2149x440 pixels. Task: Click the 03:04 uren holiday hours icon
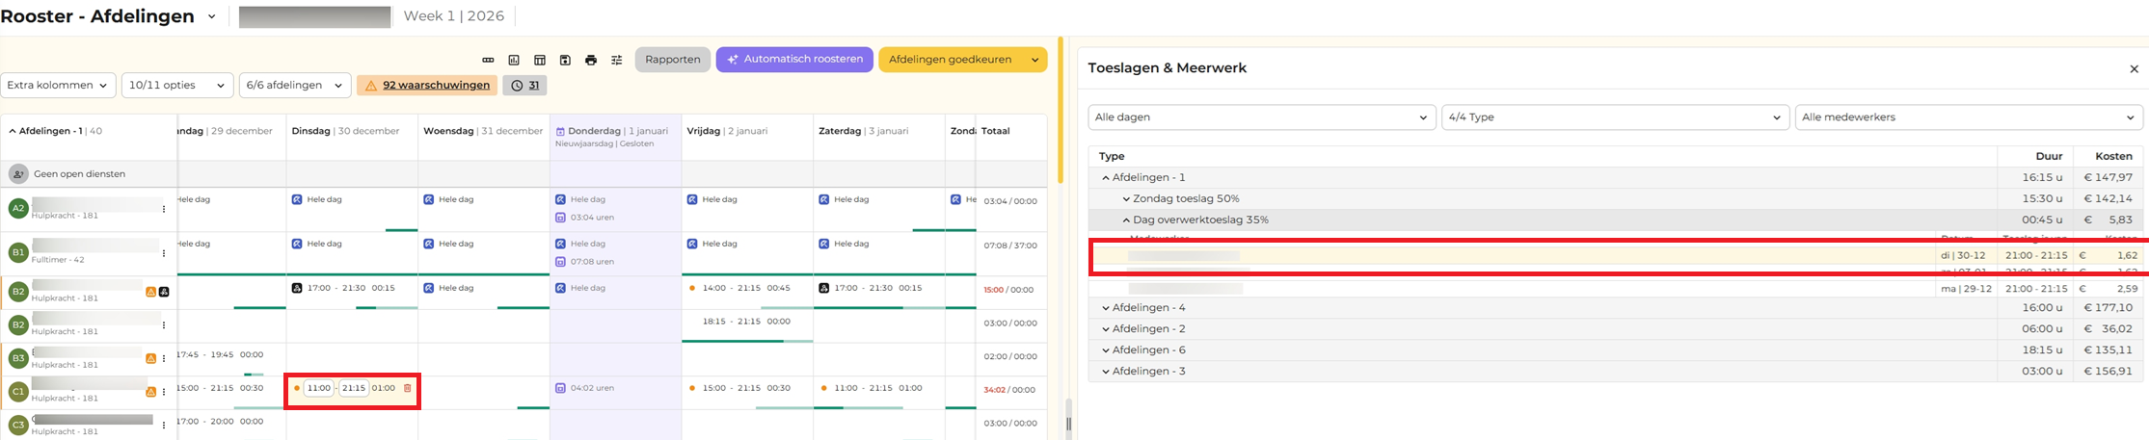coord(560,218)
